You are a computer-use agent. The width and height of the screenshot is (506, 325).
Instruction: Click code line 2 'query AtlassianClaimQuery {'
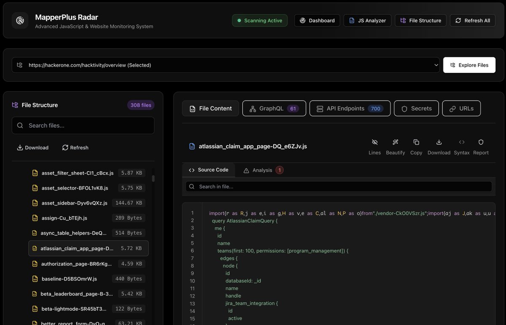(245, 221)
